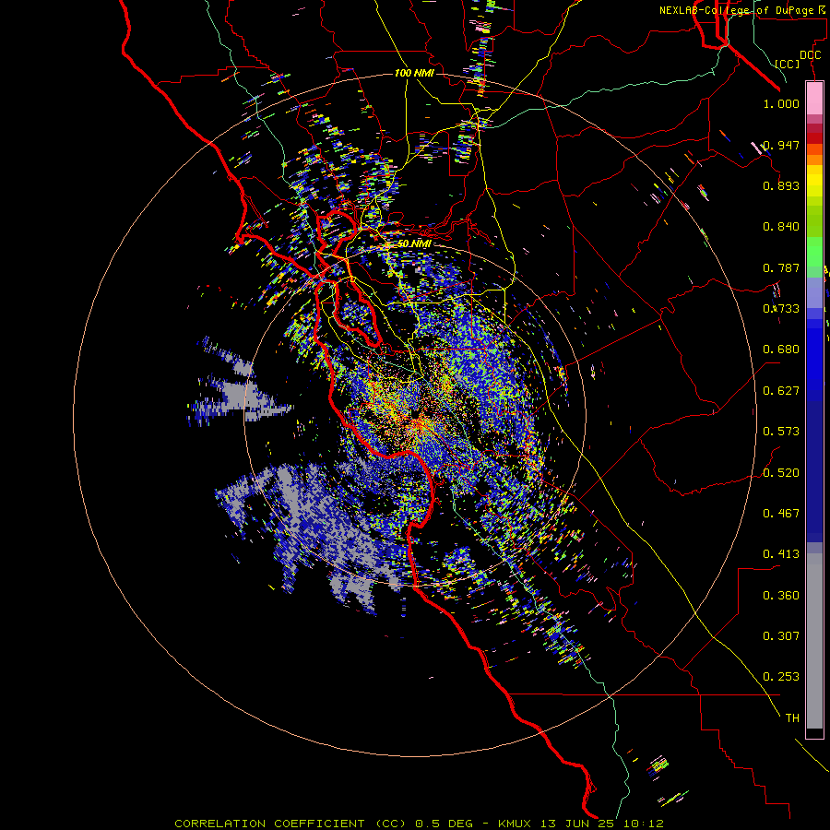
Task: Select the 0.467 scale value
Action: point(781,514)
